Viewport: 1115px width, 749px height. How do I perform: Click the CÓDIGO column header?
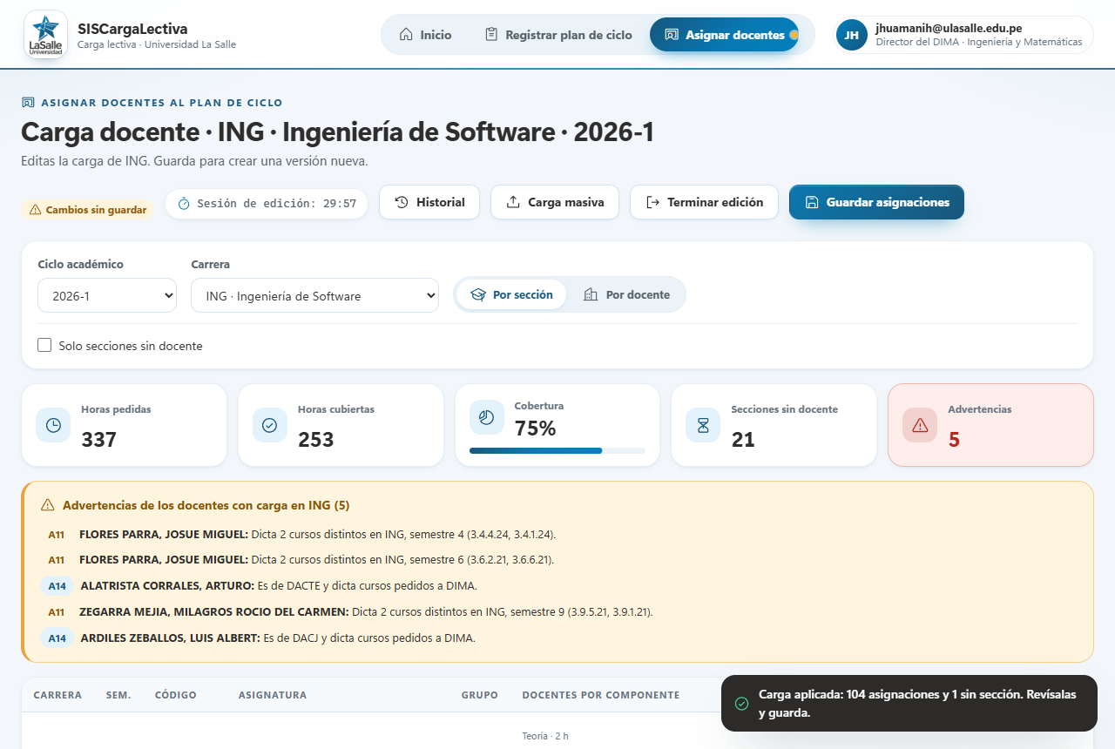[176, 695]
